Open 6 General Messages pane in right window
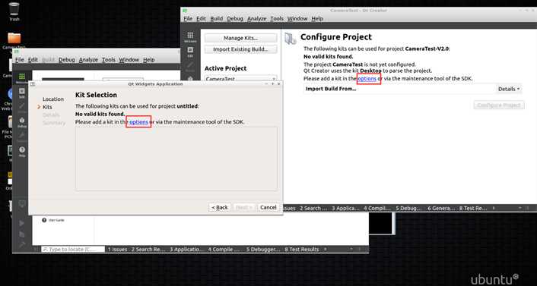The width and height of the screenshot is (537, 286). tap(441, 208)
